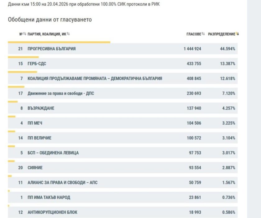Click the sort icon beside the № column
This screenshot has width=261, height=218.
[x=25, y=34]
